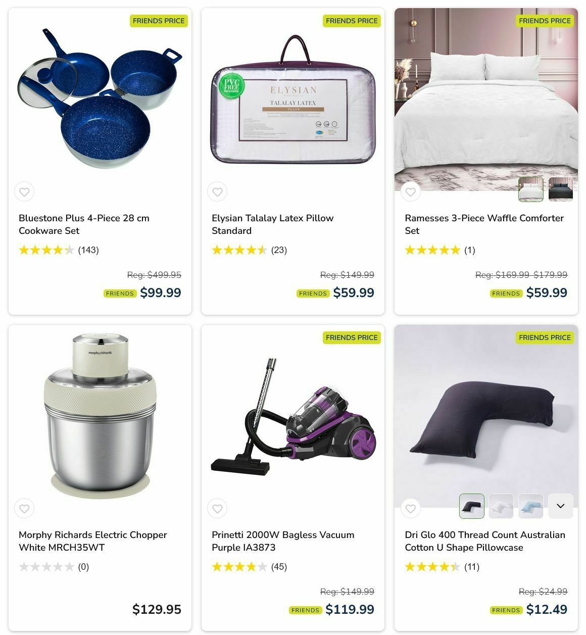
Task: Save Prinetti Bagless Vacuum to wishlist
Action: click(217, 509)
